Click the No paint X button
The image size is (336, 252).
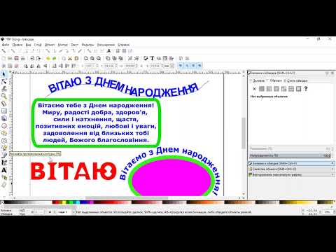[254, 89]
